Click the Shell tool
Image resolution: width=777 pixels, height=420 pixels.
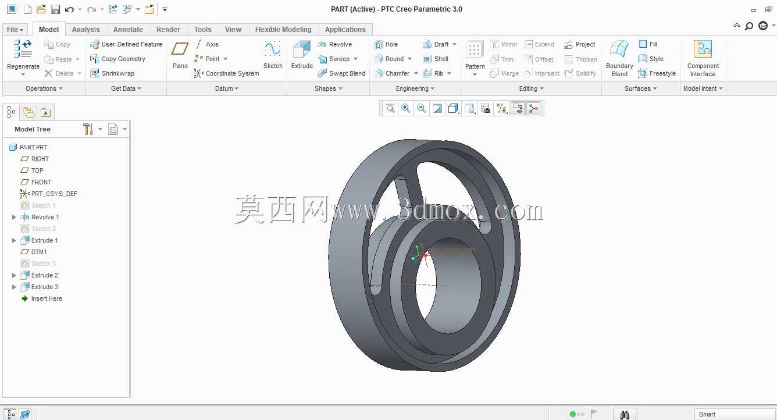coord(436,59)
